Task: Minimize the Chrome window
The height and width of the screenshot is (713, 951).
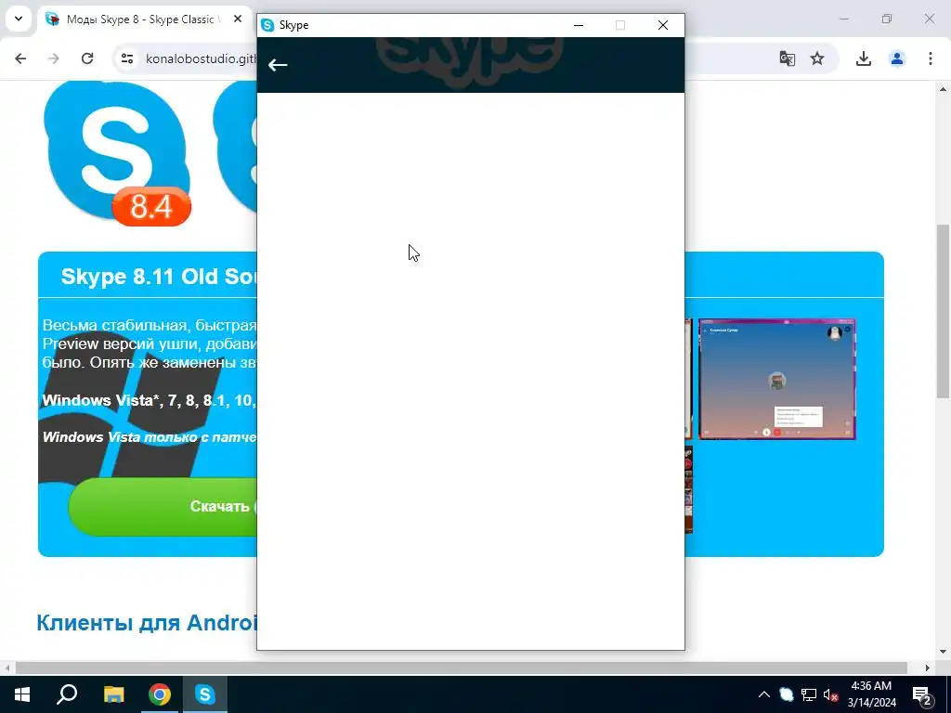Action: tap(843, 19)
